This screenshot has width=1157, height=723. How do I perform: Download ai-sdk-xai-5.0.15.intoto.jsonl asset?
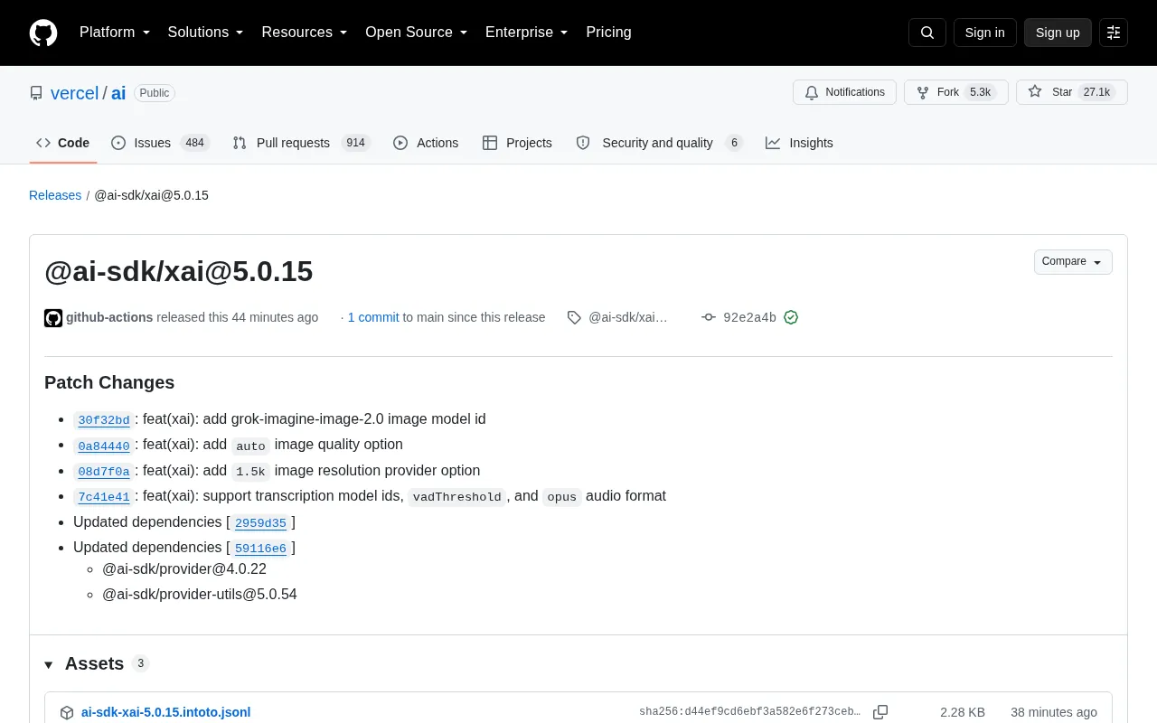point(166,712)
